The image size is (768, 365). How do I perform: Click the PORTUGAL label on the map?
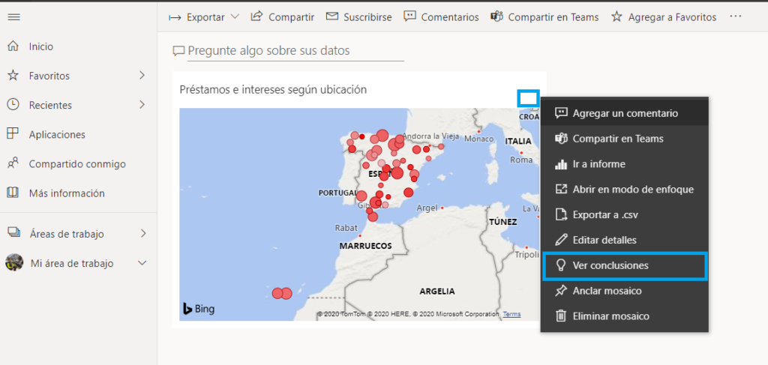click(x=337, y=193)
